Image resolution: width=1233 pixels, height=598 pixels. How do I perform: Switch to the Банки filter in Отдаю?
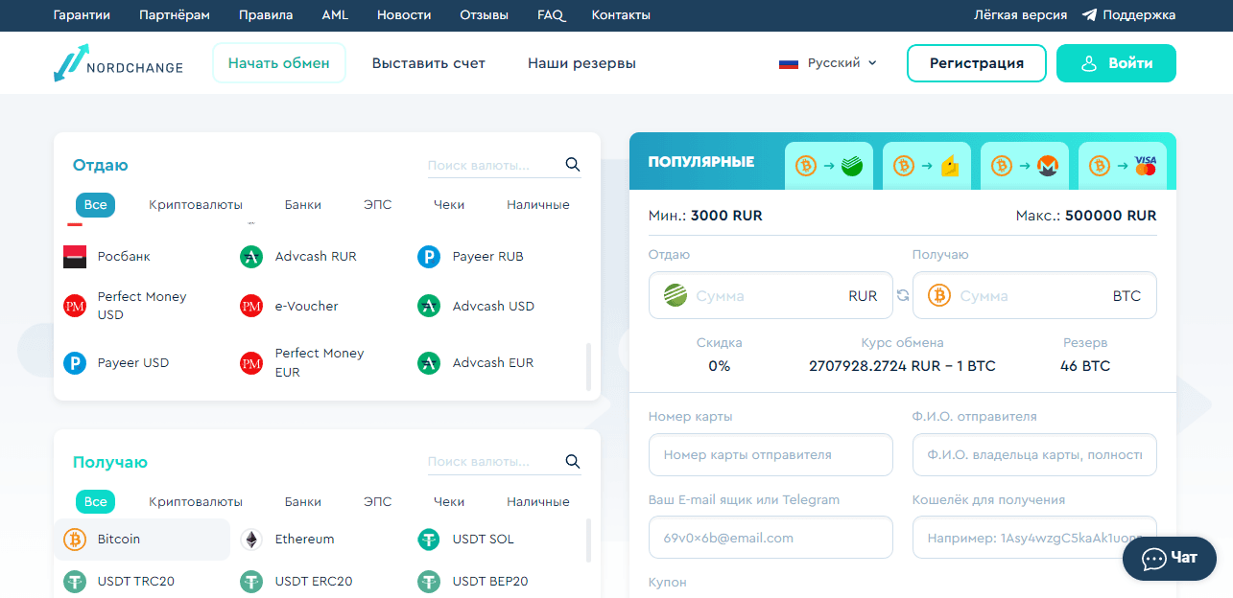302,204
